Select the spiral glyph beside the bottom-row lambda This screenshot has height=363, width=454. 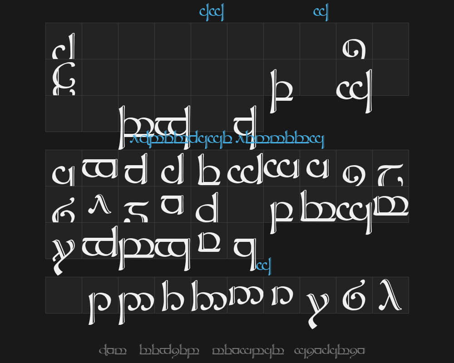tap(354, 296)
